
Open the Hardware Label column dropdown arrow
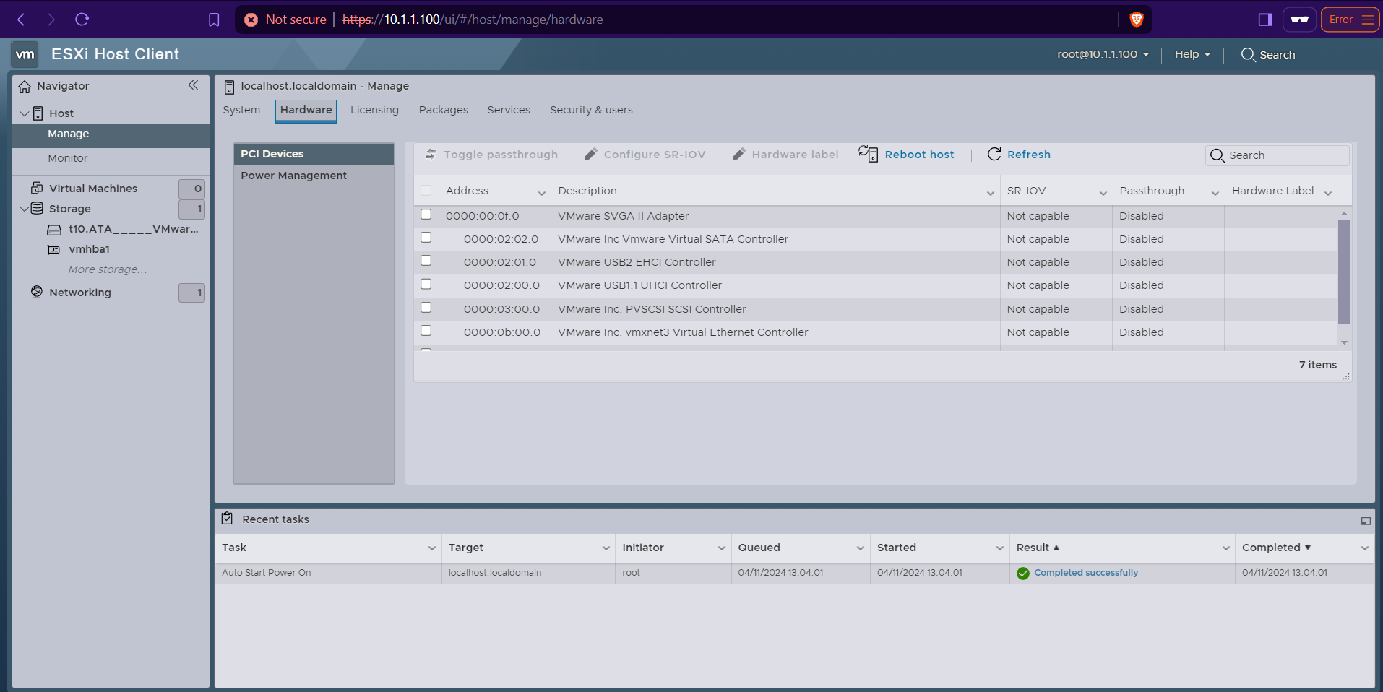click(1328, 193)
